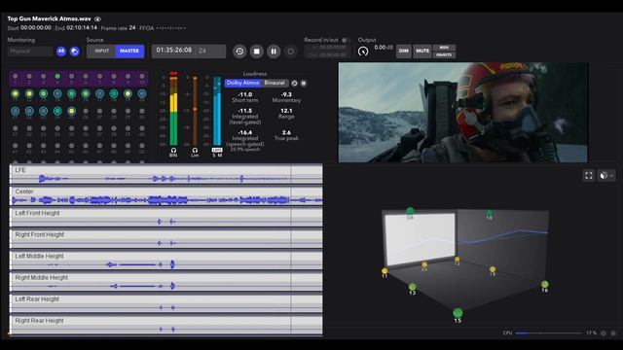Pause playback with the pause button
This screenshot has height=350, width=623.
pos(274,52)
